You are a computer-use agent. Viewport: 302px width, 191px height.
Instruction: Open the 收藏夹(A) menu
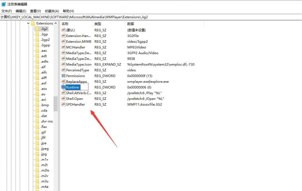pos(52,11)
